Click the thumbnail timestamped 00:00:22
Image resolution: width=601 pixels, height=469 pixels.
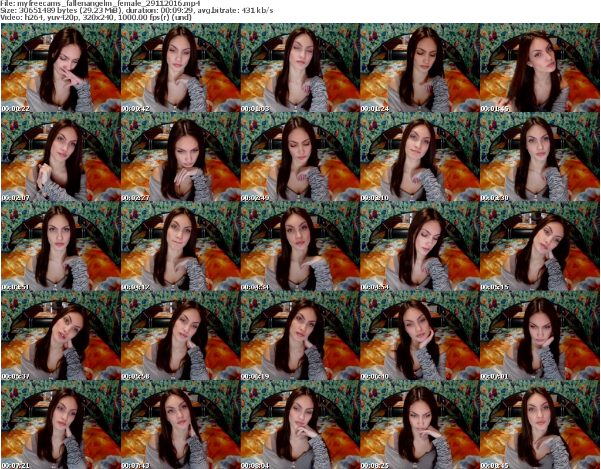pos(60,68)
